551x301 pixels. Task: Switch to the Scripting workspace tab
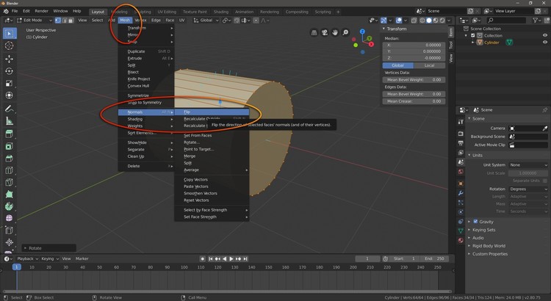323,12
